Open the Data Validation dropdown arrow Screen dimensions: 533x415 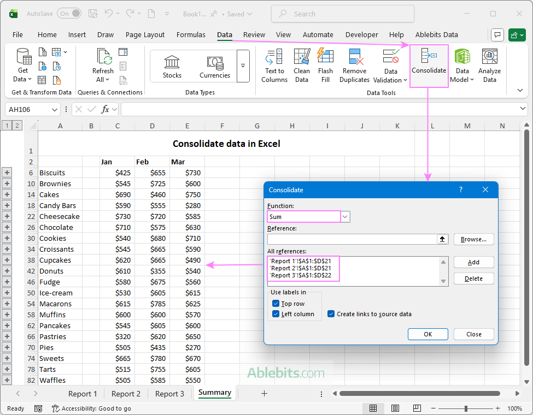pos(405,80)
